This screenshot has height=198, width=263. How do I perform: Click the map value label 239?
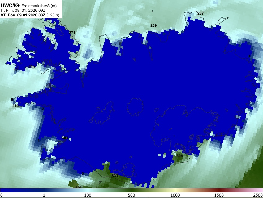click(x=153, y=25)
